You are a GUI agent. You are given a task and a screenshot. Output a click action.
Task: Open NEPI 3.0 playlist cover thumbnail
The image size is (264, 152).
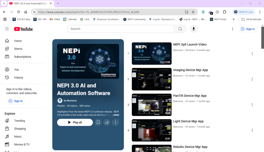pos(88,61)
